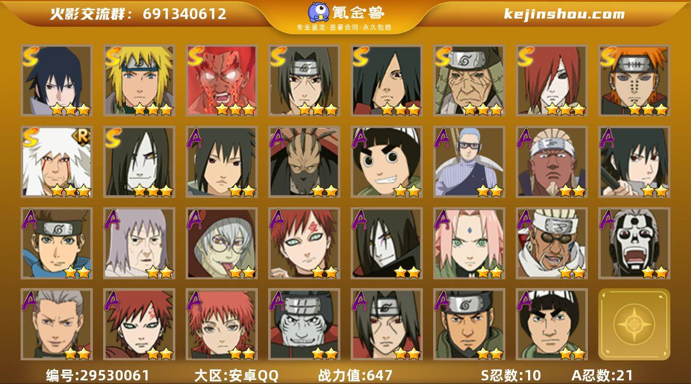Click the group number 691340612

click(x=185, y=14)
